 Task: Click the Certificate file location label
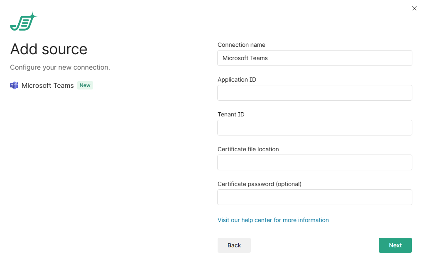pos(248,149)
